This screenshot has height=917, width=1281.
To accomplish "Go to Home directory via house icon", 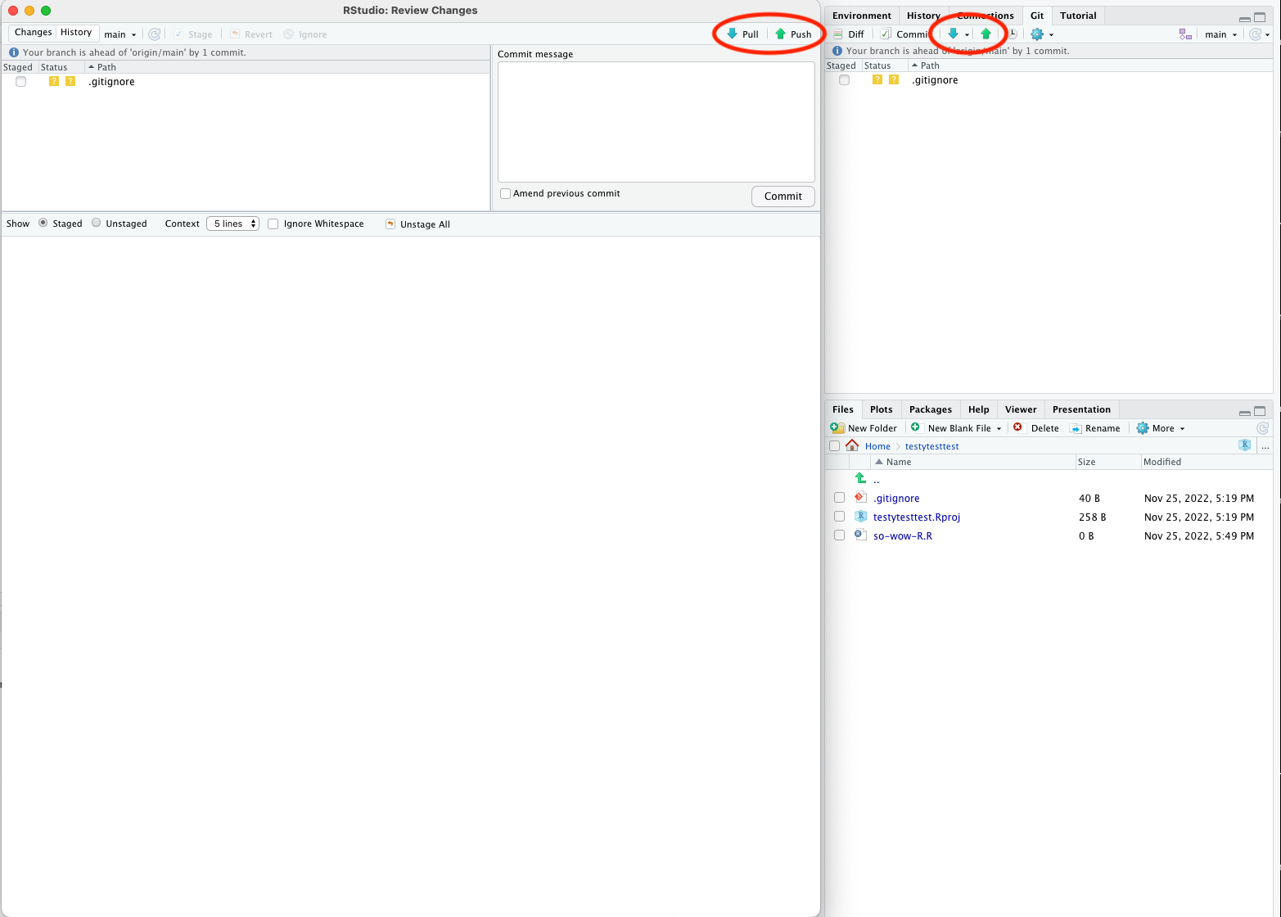I will click(x=852, y=446).
